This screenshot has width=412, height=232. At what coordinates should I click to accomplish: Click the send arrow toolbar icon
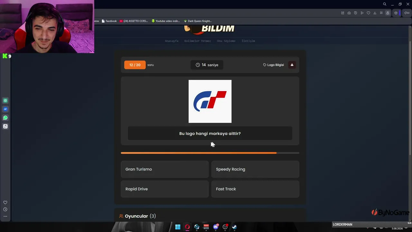click(x=362, y=13)
